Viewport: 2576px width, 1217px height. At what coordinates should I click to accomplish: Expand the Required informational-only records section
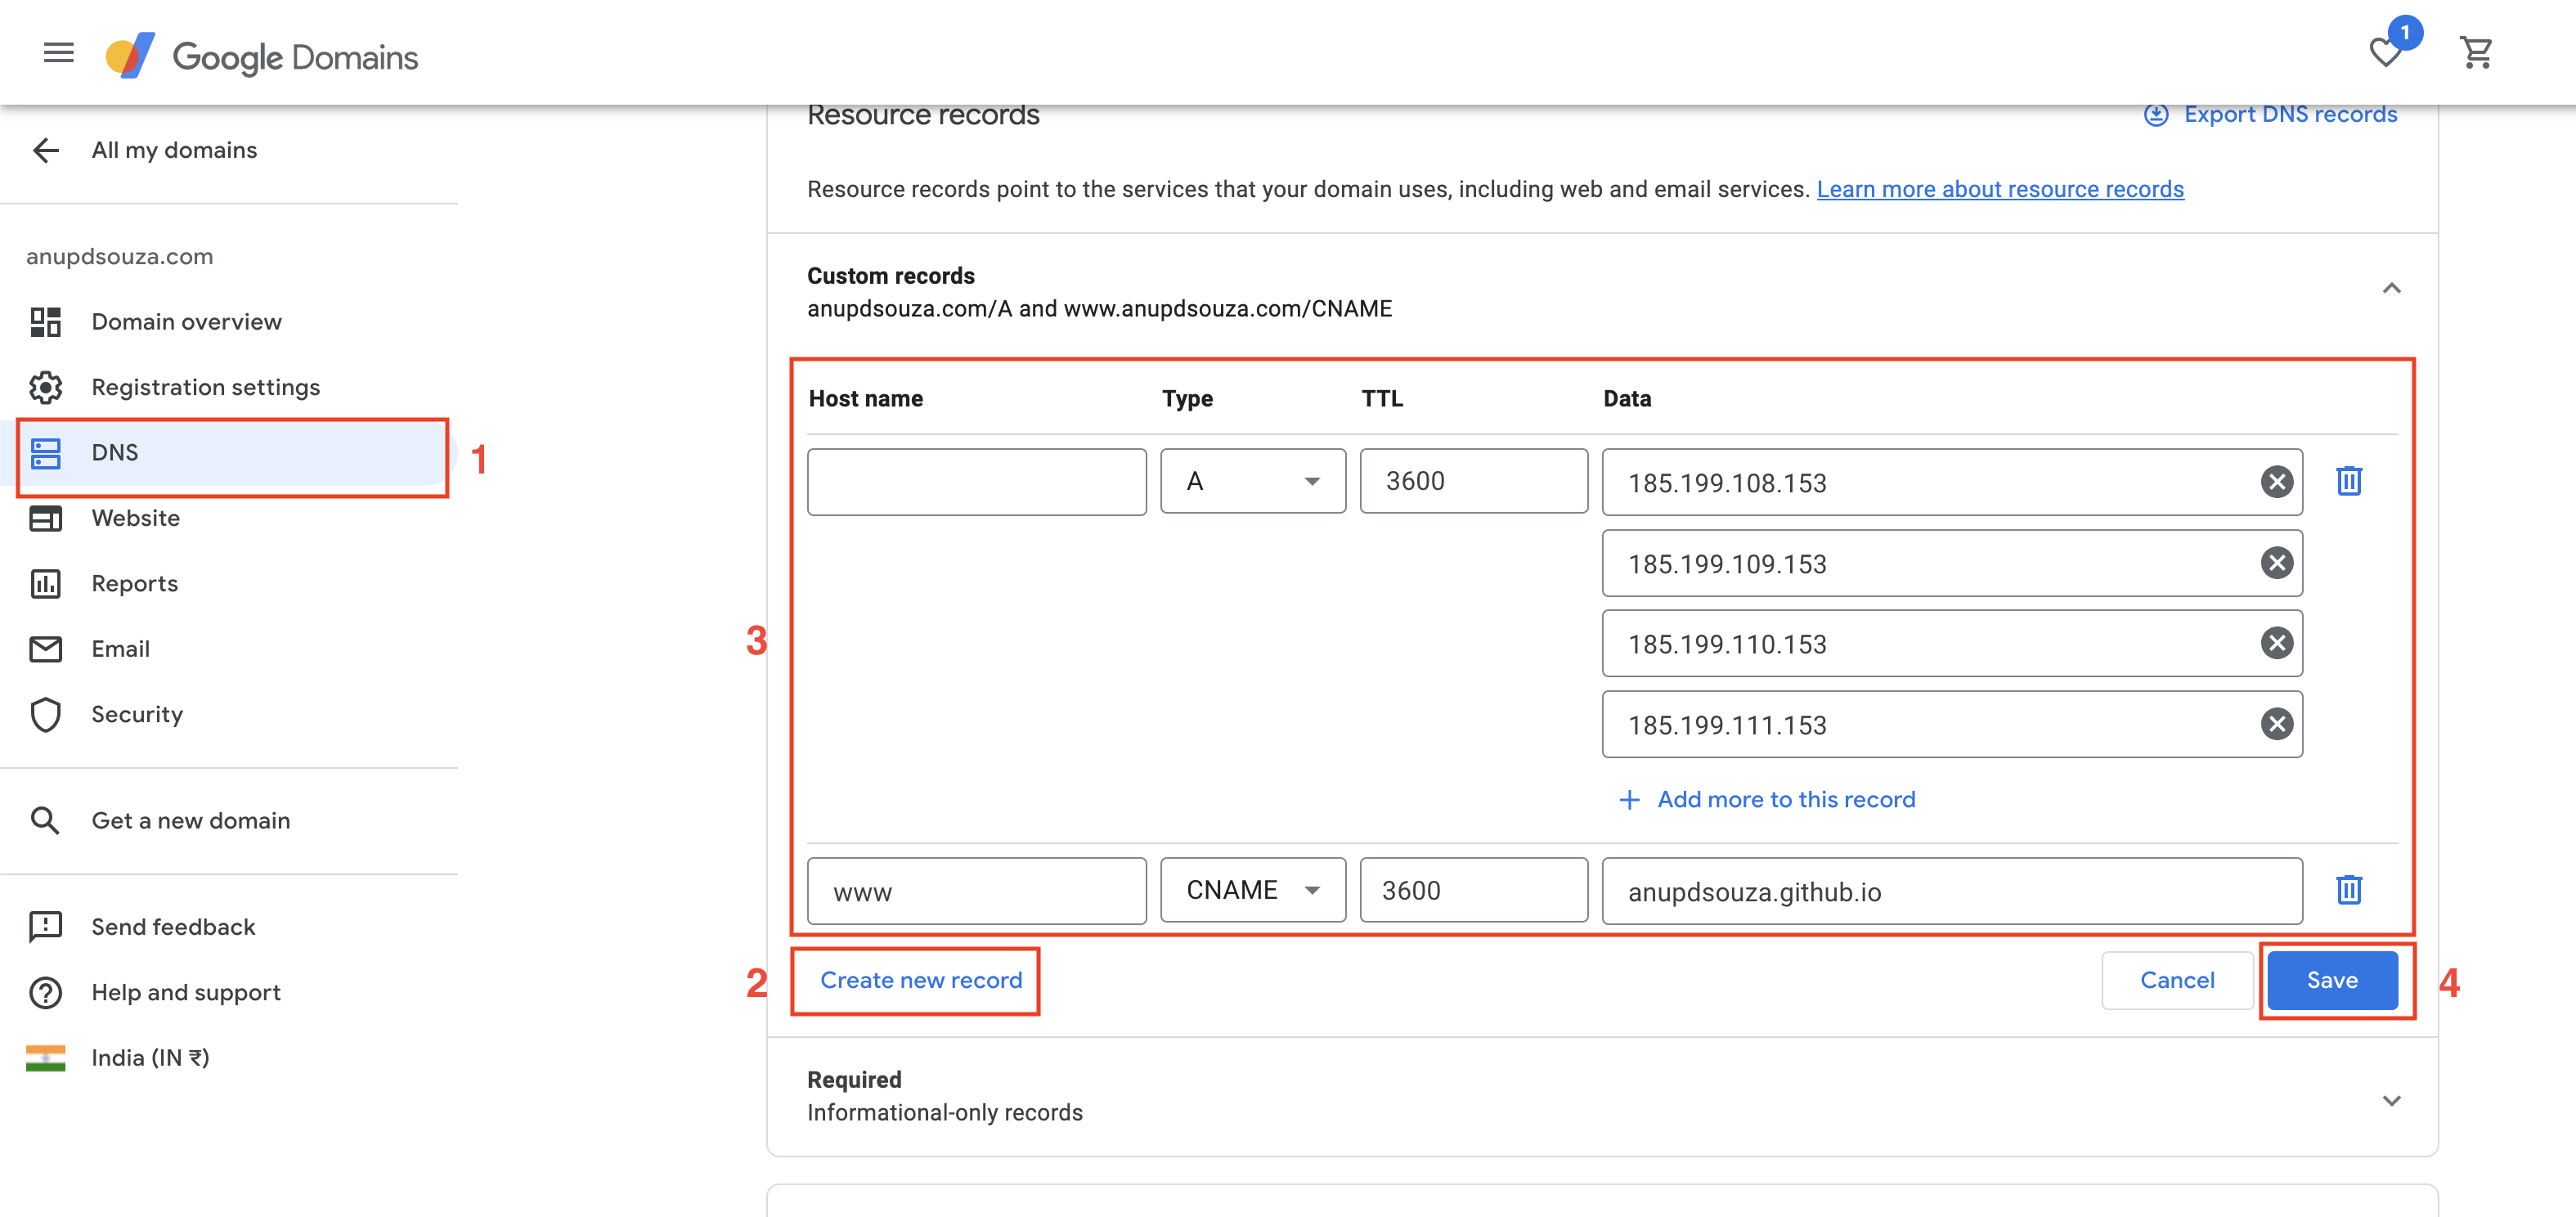point(2391,1100)
